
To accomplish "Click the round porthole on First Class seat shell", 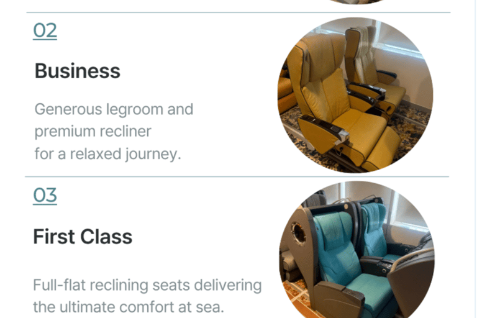I will (x=298, y=232).
